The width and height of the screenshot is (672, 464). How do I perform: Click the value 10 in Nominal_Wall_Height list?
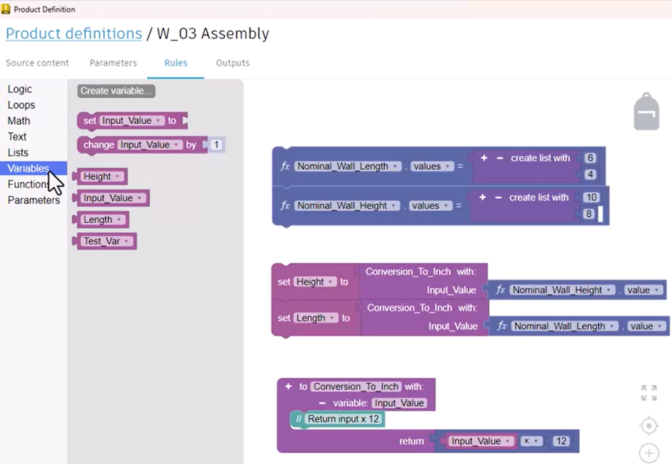point(591,197)
